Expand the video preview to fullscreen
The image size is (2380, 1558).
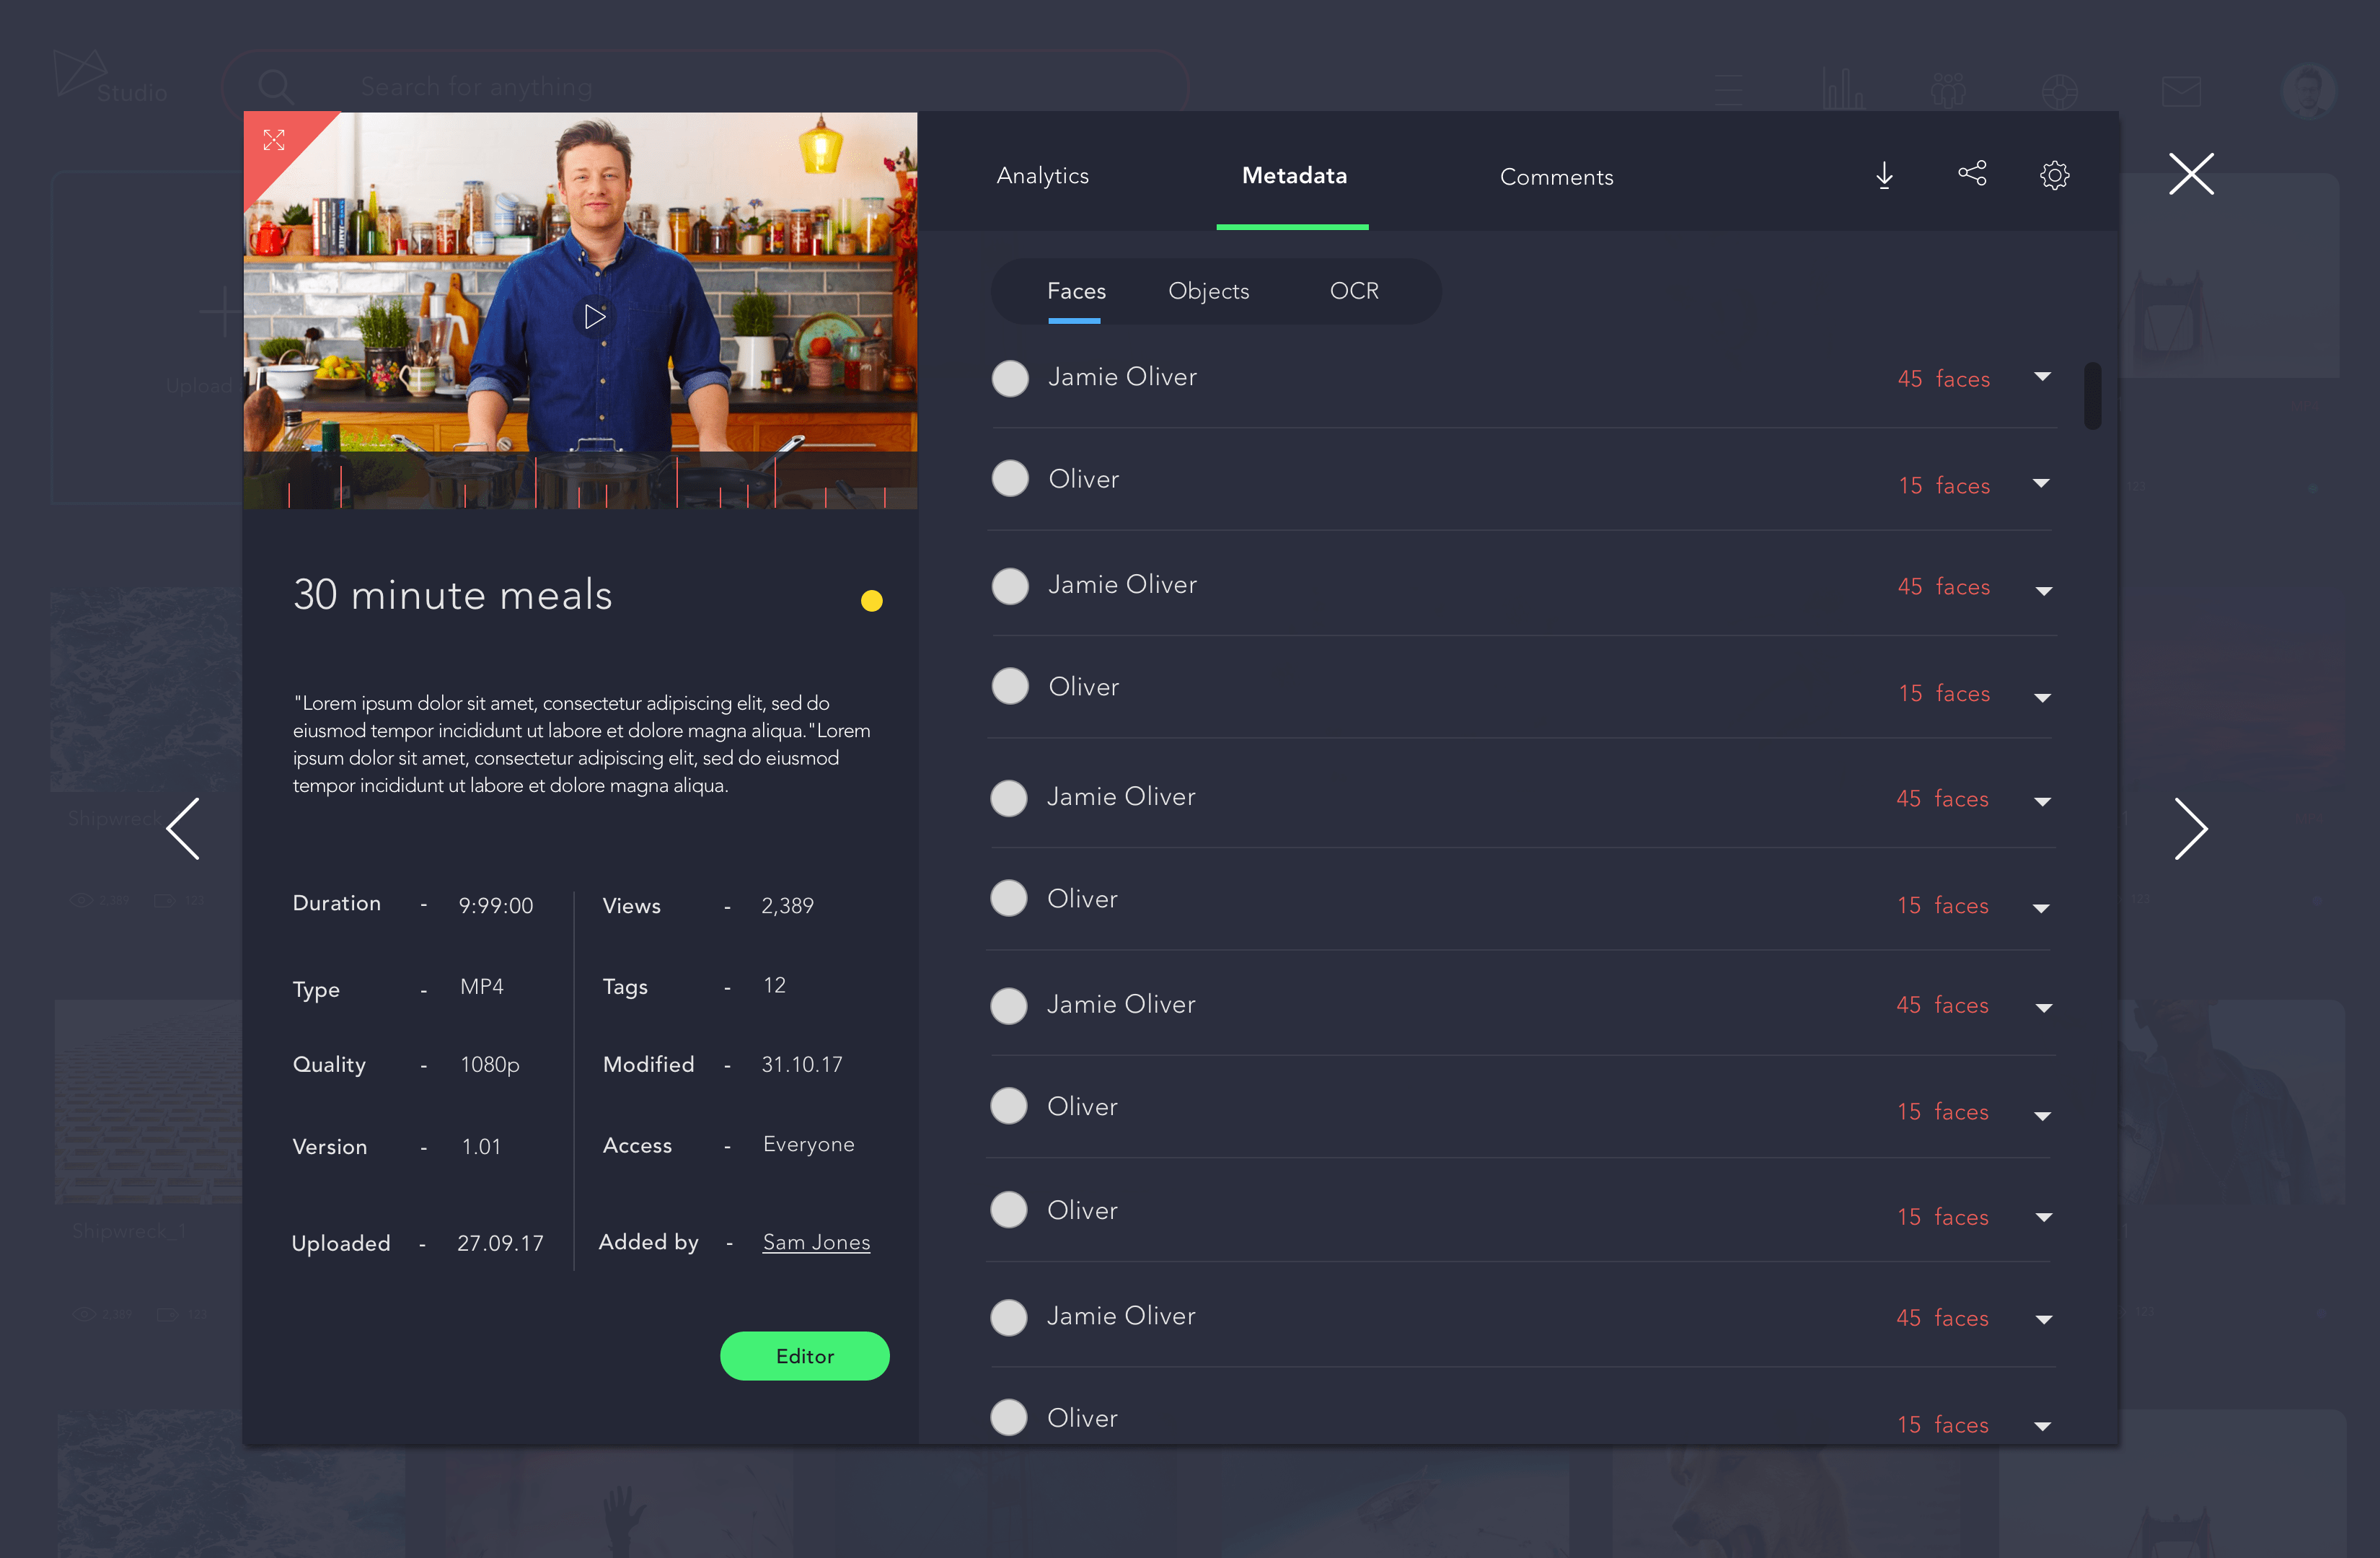274,140
